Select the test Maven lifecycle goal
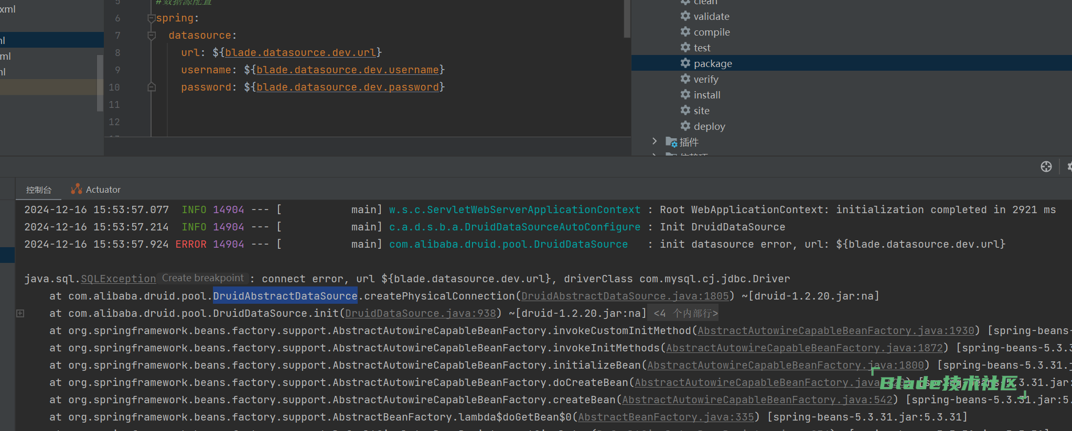1072x431 pixels. coord(702,48)
